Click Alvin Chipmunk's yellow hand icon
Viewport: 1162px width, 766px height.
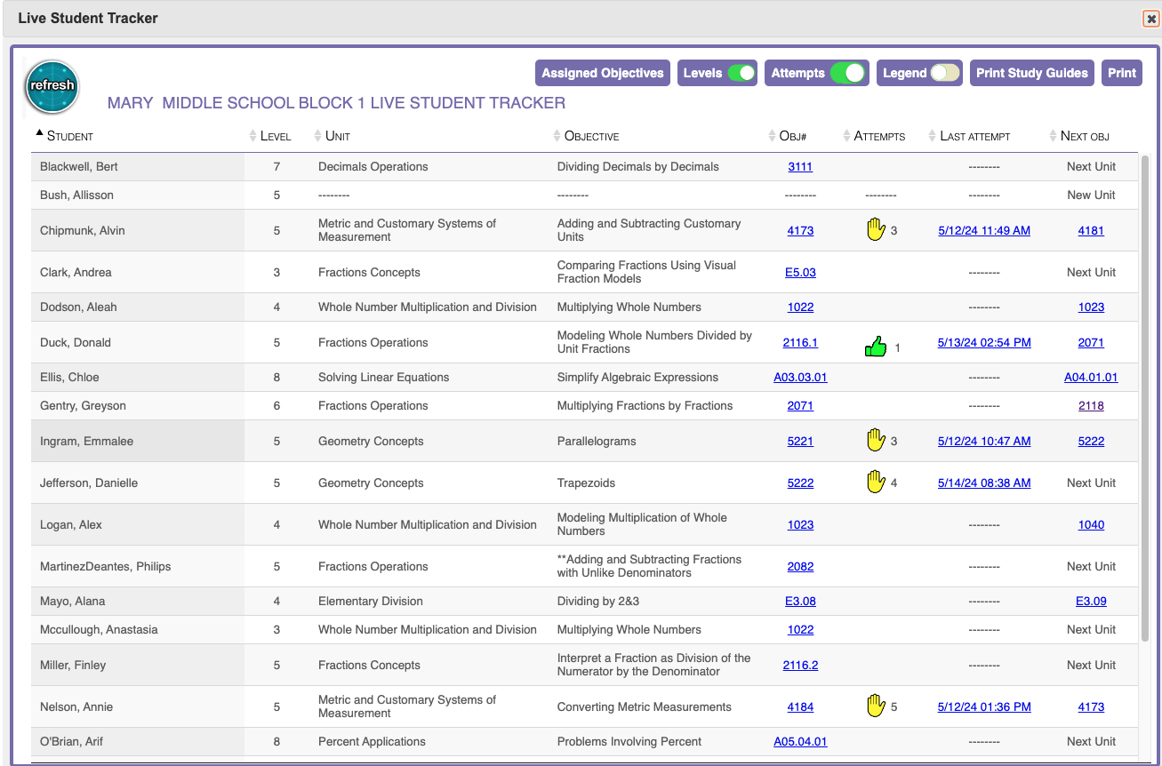click(x=876, y=230)
